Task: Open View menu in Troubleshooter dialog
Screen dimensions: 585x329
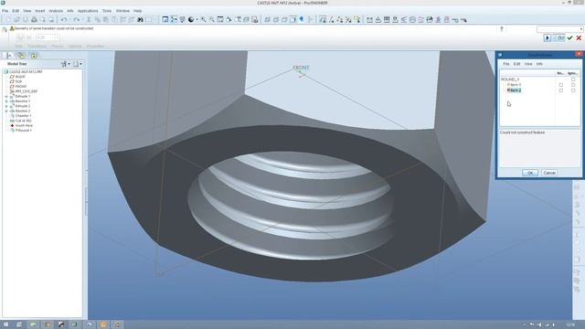Action: 528,64
